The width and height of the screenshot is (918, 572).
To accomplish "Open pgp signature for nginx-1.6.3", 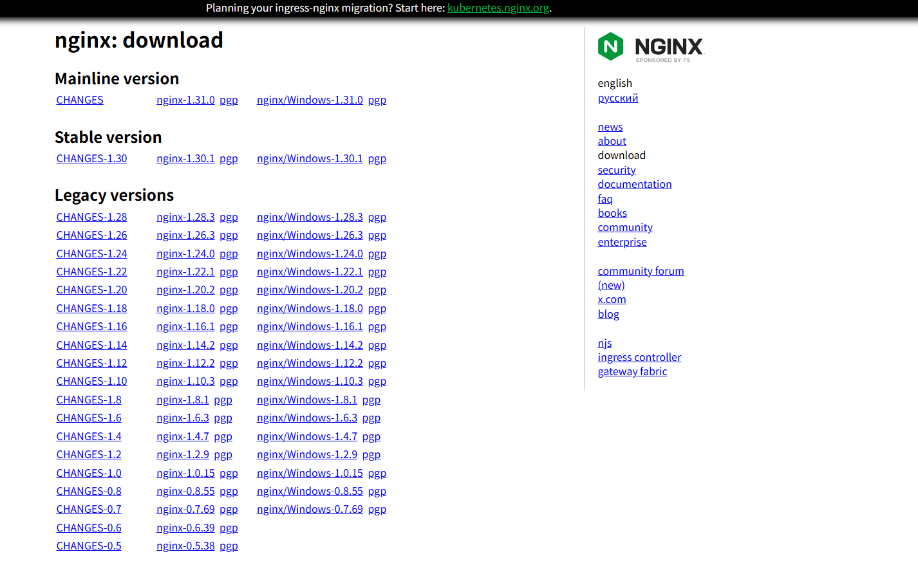I will pyautogui.click(x=223, y=418).
